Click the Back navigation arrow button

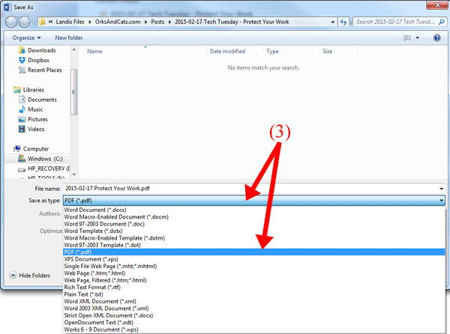point(11,22)
